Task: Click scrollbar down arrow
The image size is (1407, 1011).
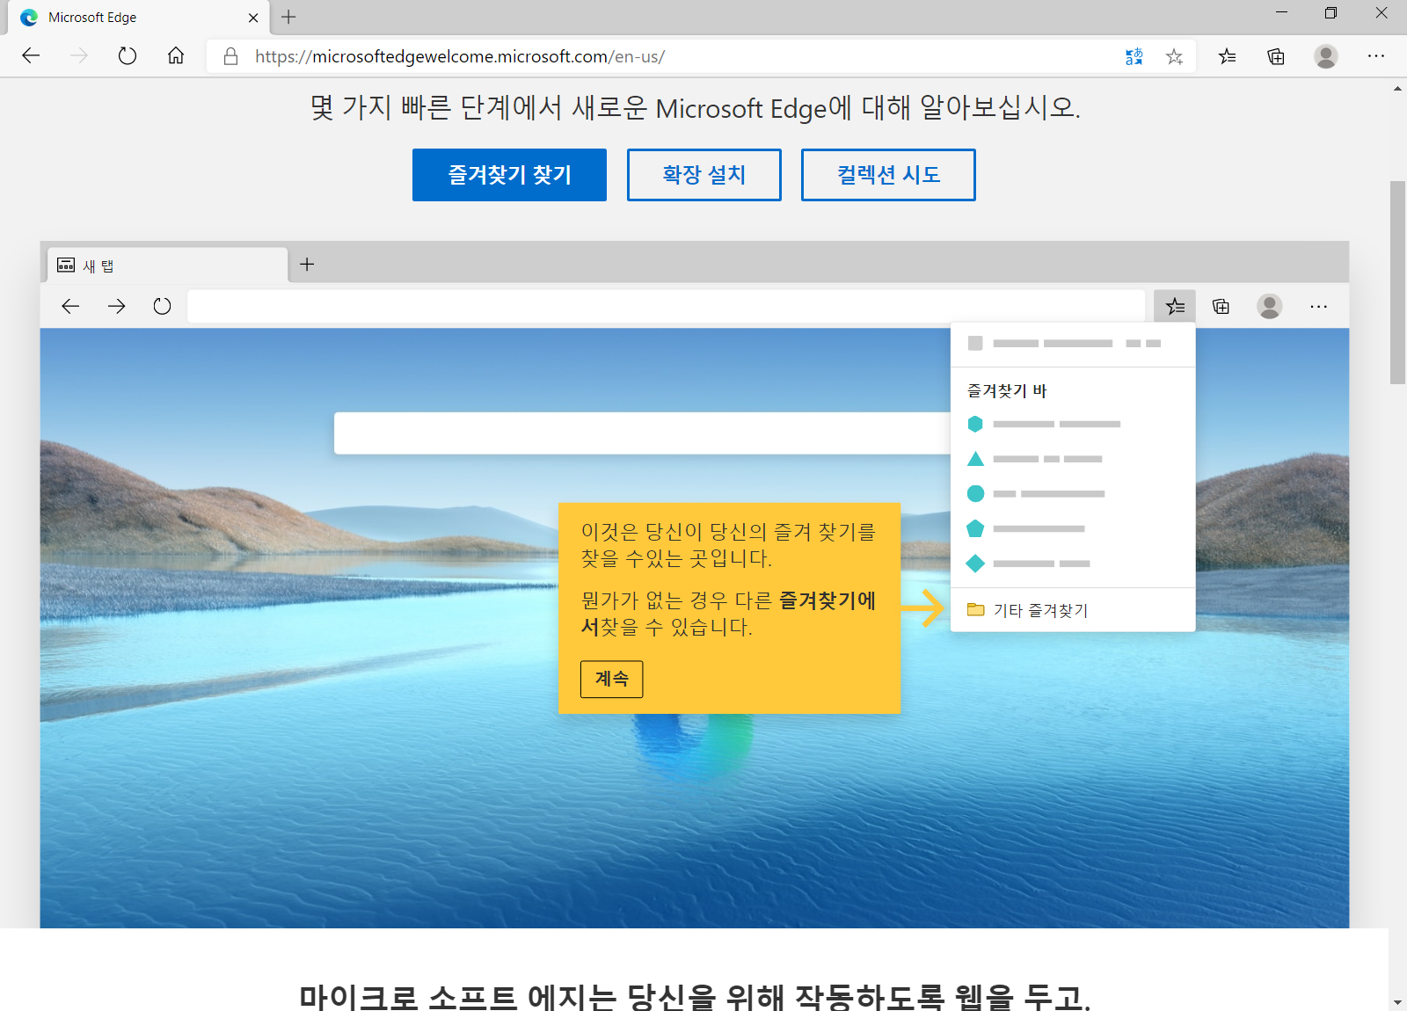Action: click(x=1397, y=1002)
